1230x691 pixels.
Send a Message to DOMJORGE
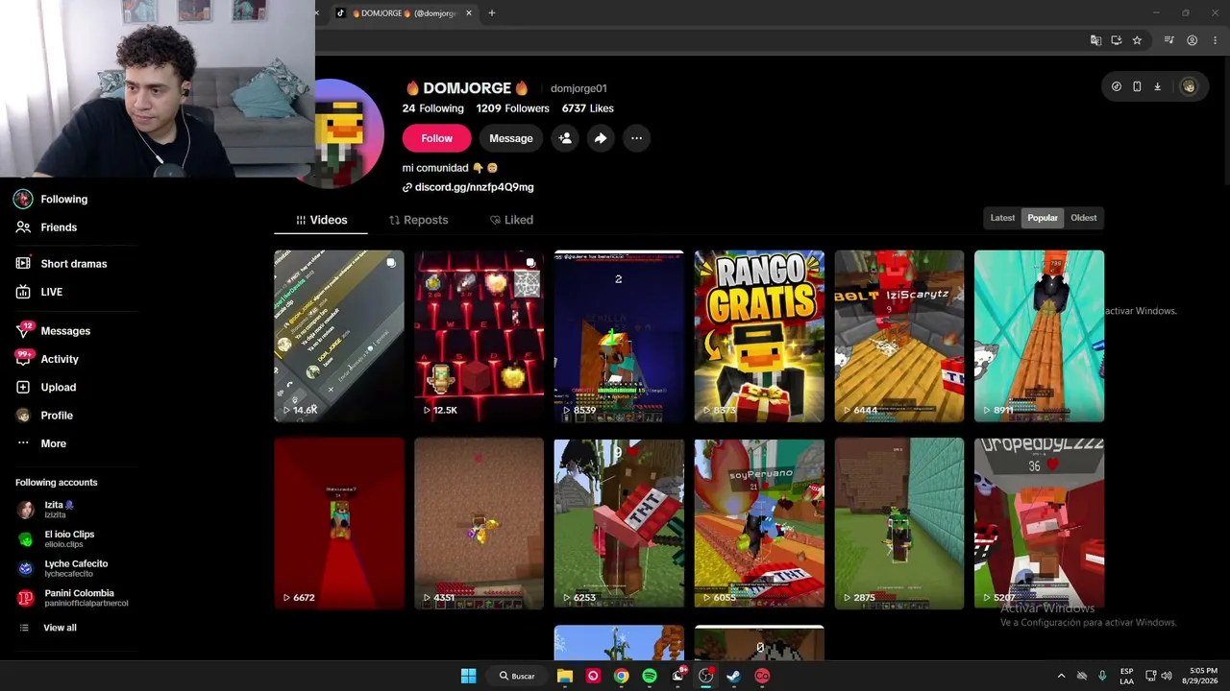point(511,138)
